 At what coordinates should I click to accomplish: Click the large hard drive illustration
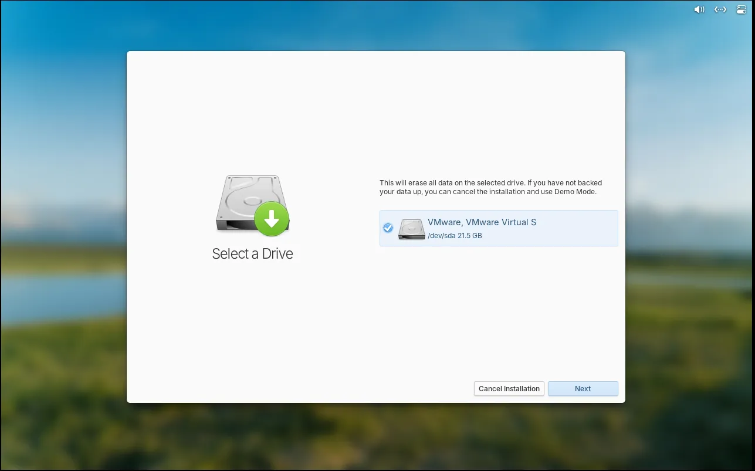click(x=246, y=202)
